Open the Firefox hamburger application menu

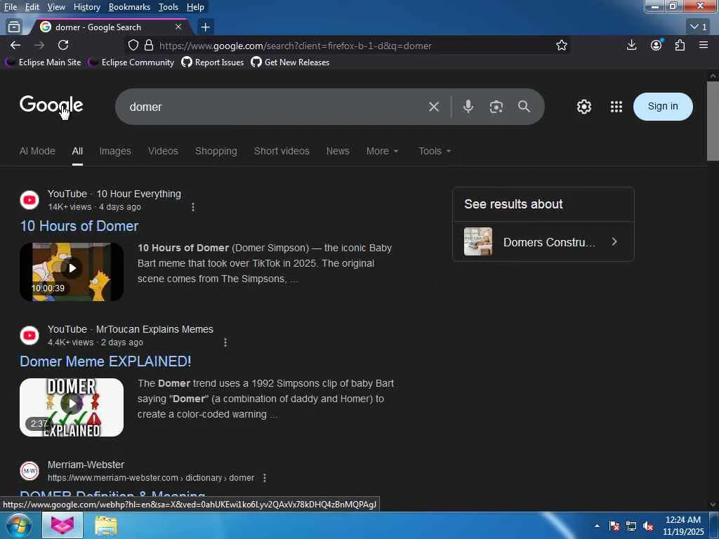click(704, 45)
